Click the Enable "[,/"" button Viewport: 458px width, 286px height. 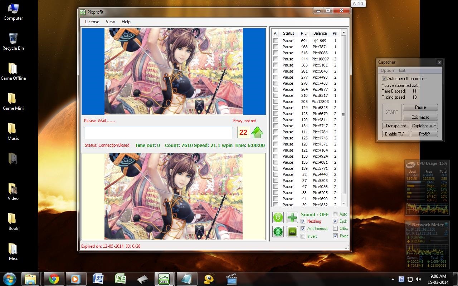pos(396,134)
